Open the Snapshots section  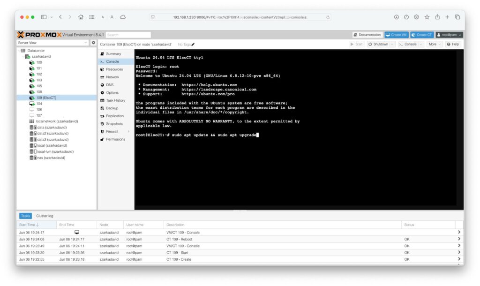point(116,124)
